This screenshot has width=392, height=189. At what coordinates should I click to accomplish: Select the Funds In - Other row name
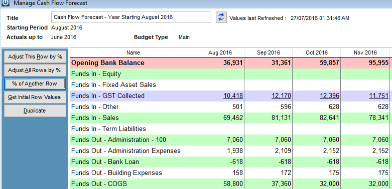point(95,107)
